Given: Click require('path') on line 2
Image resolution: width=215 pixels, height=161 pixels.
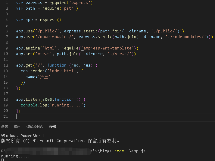Looking at the screenshot, I should tap(60, 8).
